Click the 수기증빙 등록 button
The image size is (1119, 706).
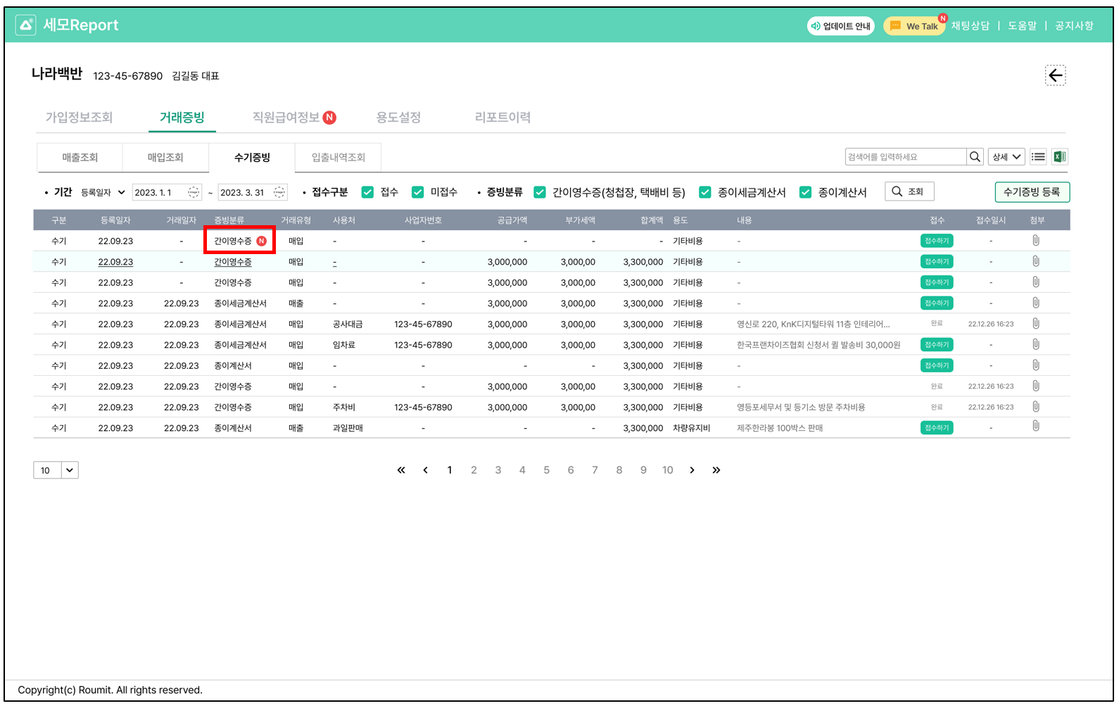[x=1032, y=192]
